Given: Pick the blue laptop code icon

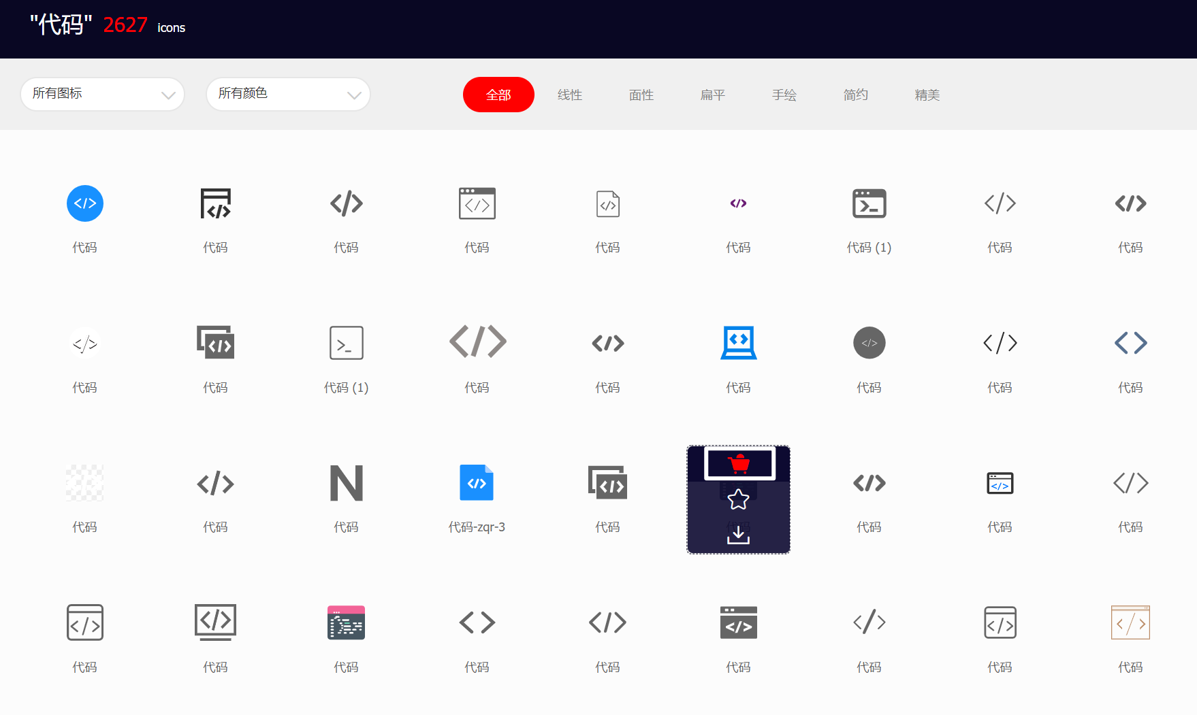Looking at the screenshot, I should (x=739, y=343).
